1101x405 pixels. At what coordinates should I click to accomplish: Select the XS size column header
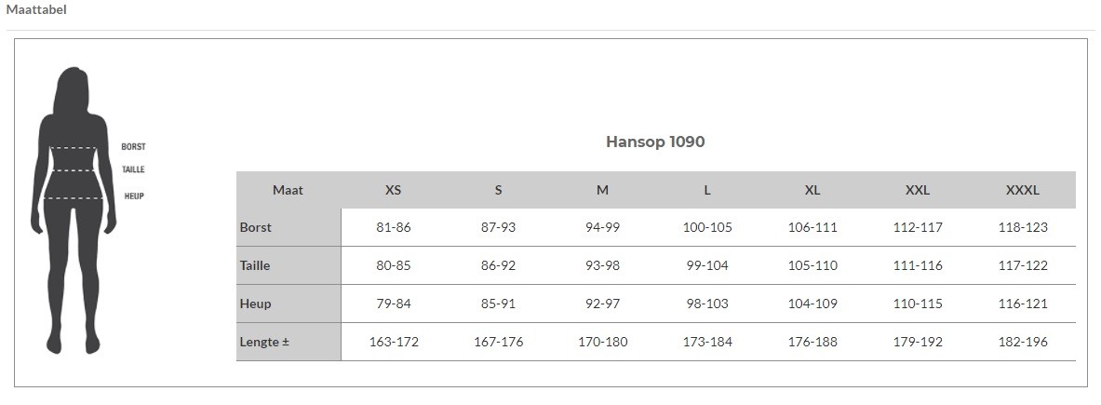click(x=393, y=190)
